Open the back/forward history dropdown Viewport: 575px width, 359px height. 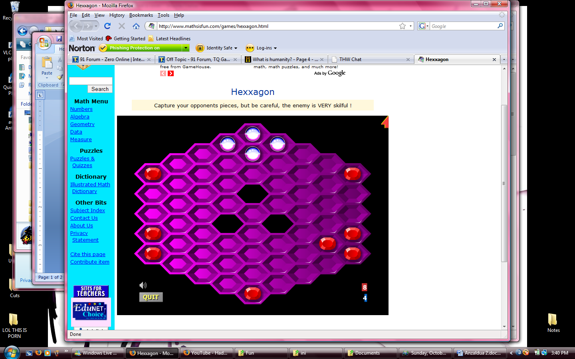tap(96, 26)
